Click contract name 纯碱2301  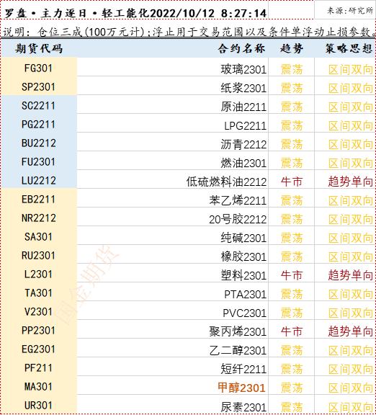pos(243,238)
